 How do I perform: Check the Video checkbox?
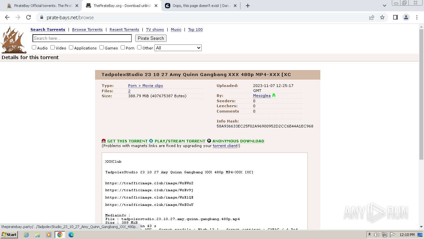pos(52,47)
